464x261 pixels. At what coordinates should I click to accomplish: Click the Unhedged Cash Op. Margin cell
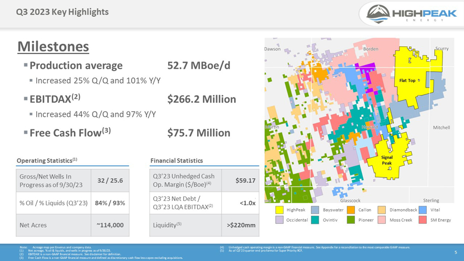coord(186,180)
